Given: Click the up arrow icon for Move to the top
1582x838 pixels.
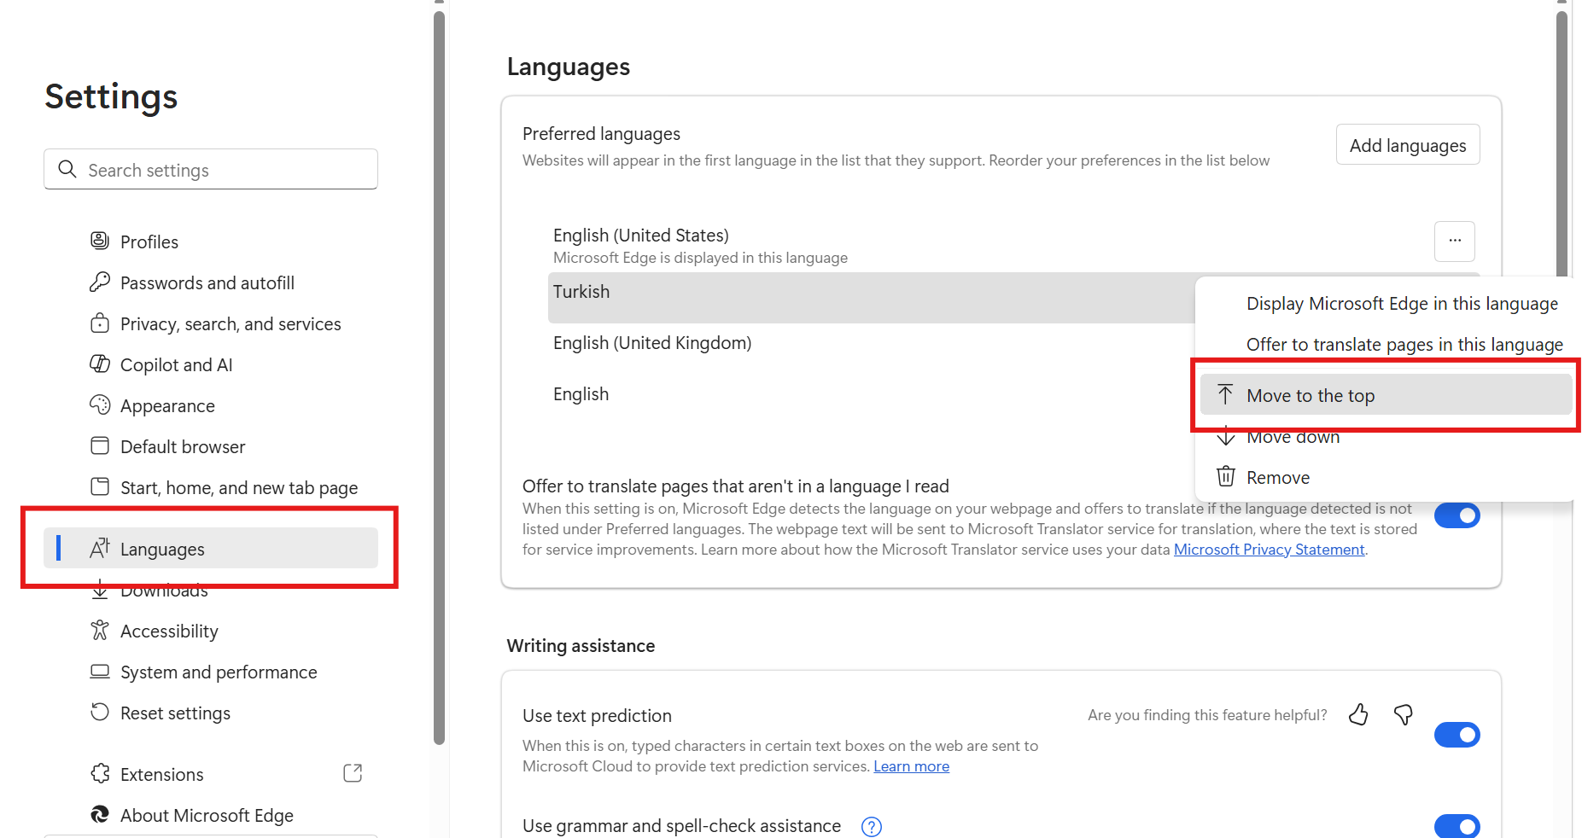Looking at the screenshot, I should 1225,394.
